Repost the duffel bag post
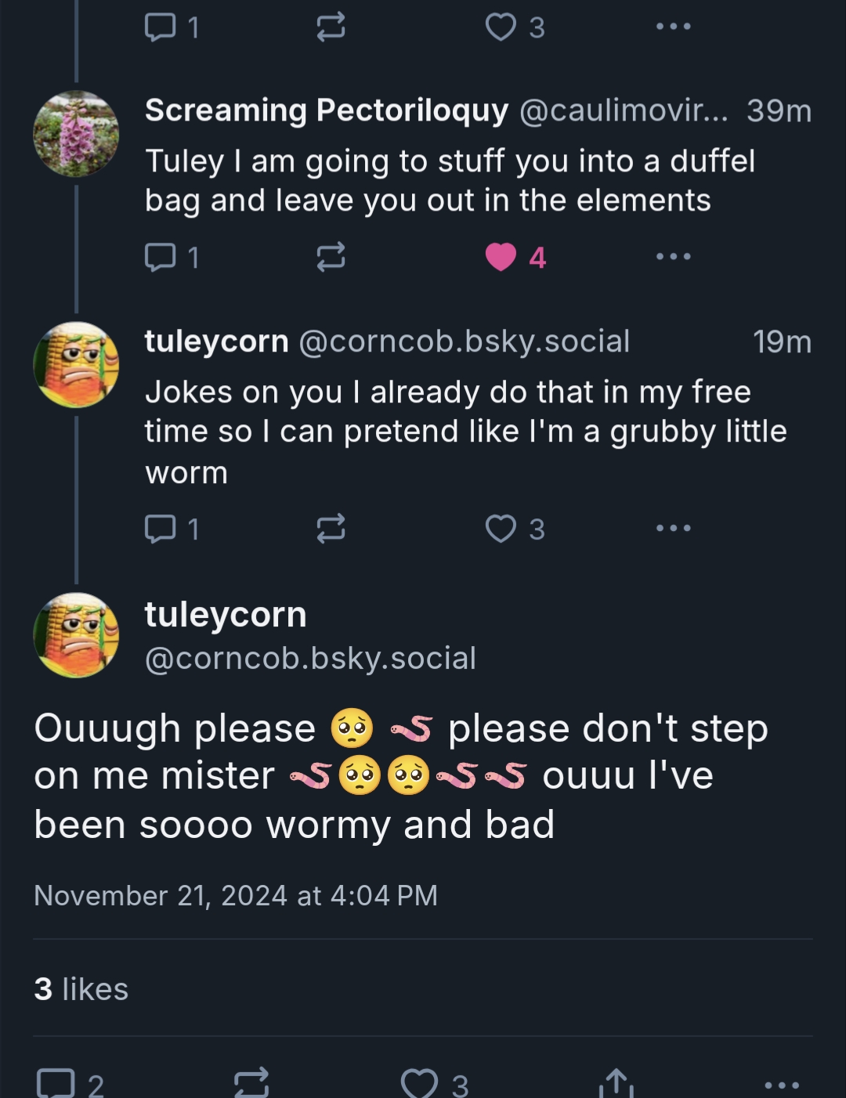 click(331, 257)
